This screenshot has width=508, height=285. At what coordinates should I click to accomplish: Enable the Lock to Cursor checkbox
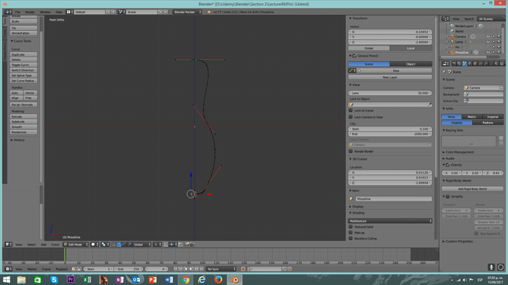pyautogui.click(x=350, y=110)
